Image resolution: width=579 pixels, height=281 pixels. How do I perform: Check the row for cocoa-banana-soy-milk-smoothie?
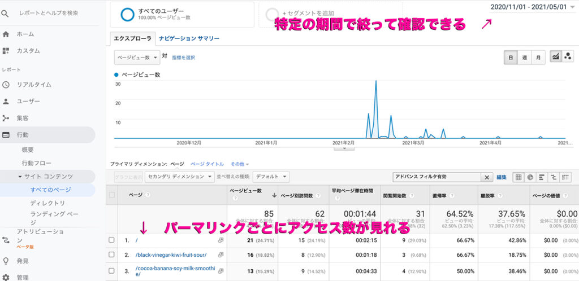click(111, 271)
